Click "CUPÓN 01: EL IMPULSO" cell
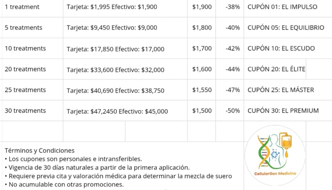The image size is (332, 190). [x=282, y=7]
